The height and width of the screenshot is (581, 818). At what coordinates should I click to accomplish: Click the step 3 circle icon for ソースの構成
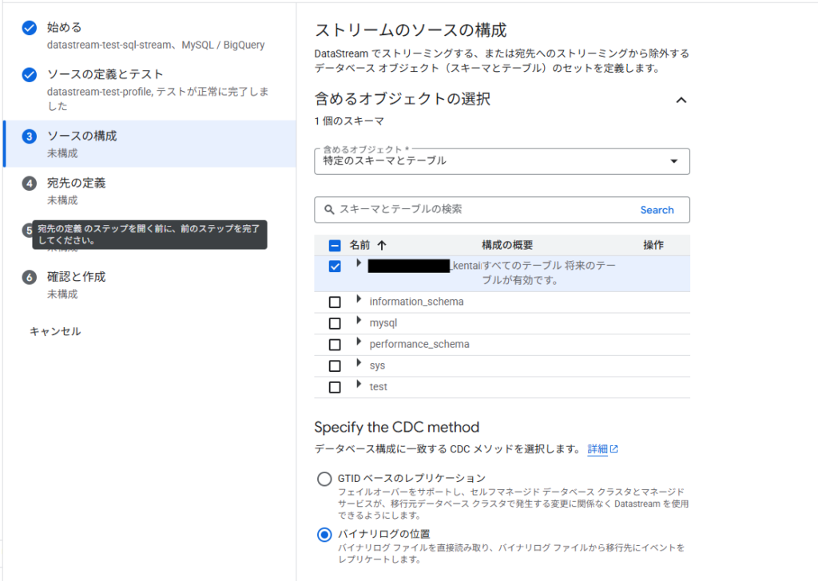click(x=30, y=136)
